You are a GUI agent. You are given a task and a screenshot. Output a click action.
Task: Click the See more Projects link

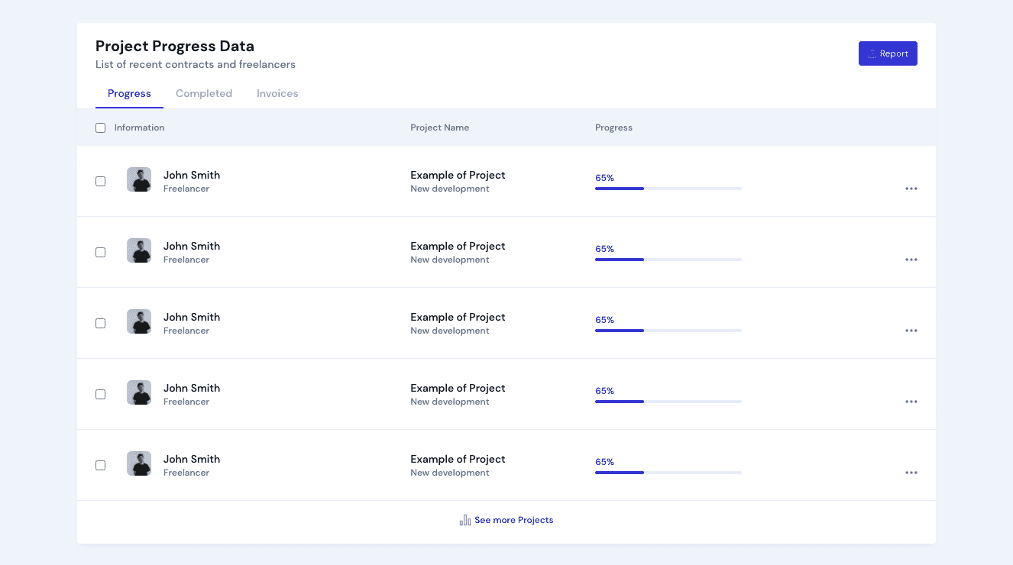[x=513, y=520]
